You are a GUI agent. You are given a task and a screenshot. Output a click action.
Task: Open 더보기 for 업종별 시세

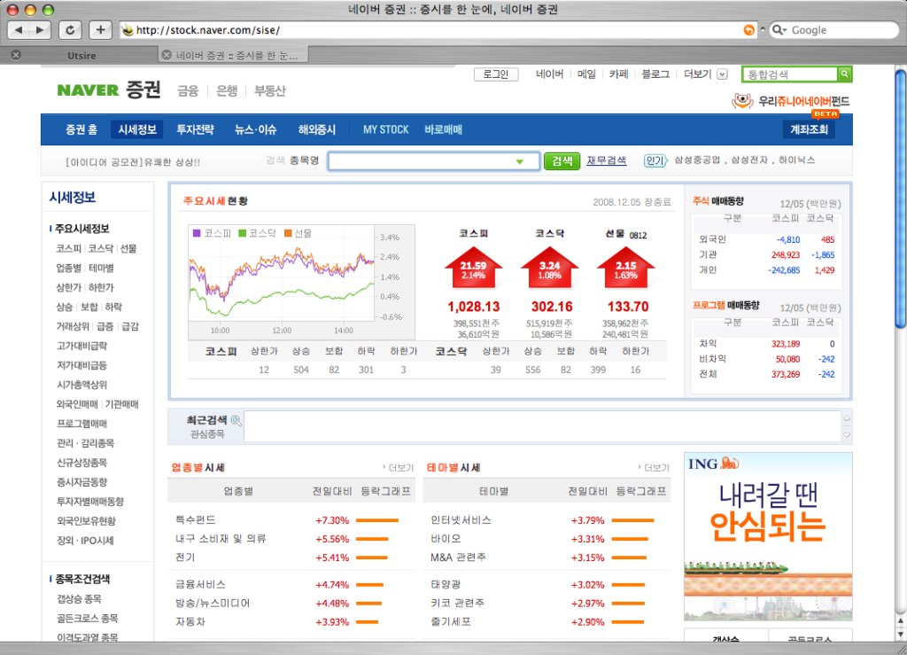(x=399, y=467)
